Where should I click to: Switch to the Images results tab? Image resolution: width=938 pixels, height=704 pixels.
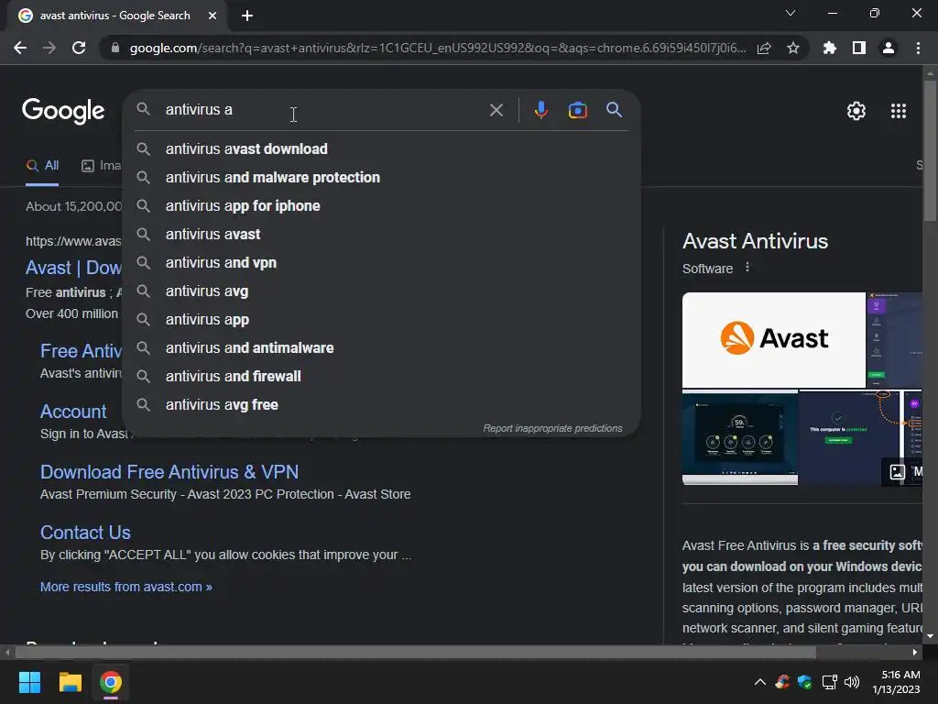(x=101, y=166)
